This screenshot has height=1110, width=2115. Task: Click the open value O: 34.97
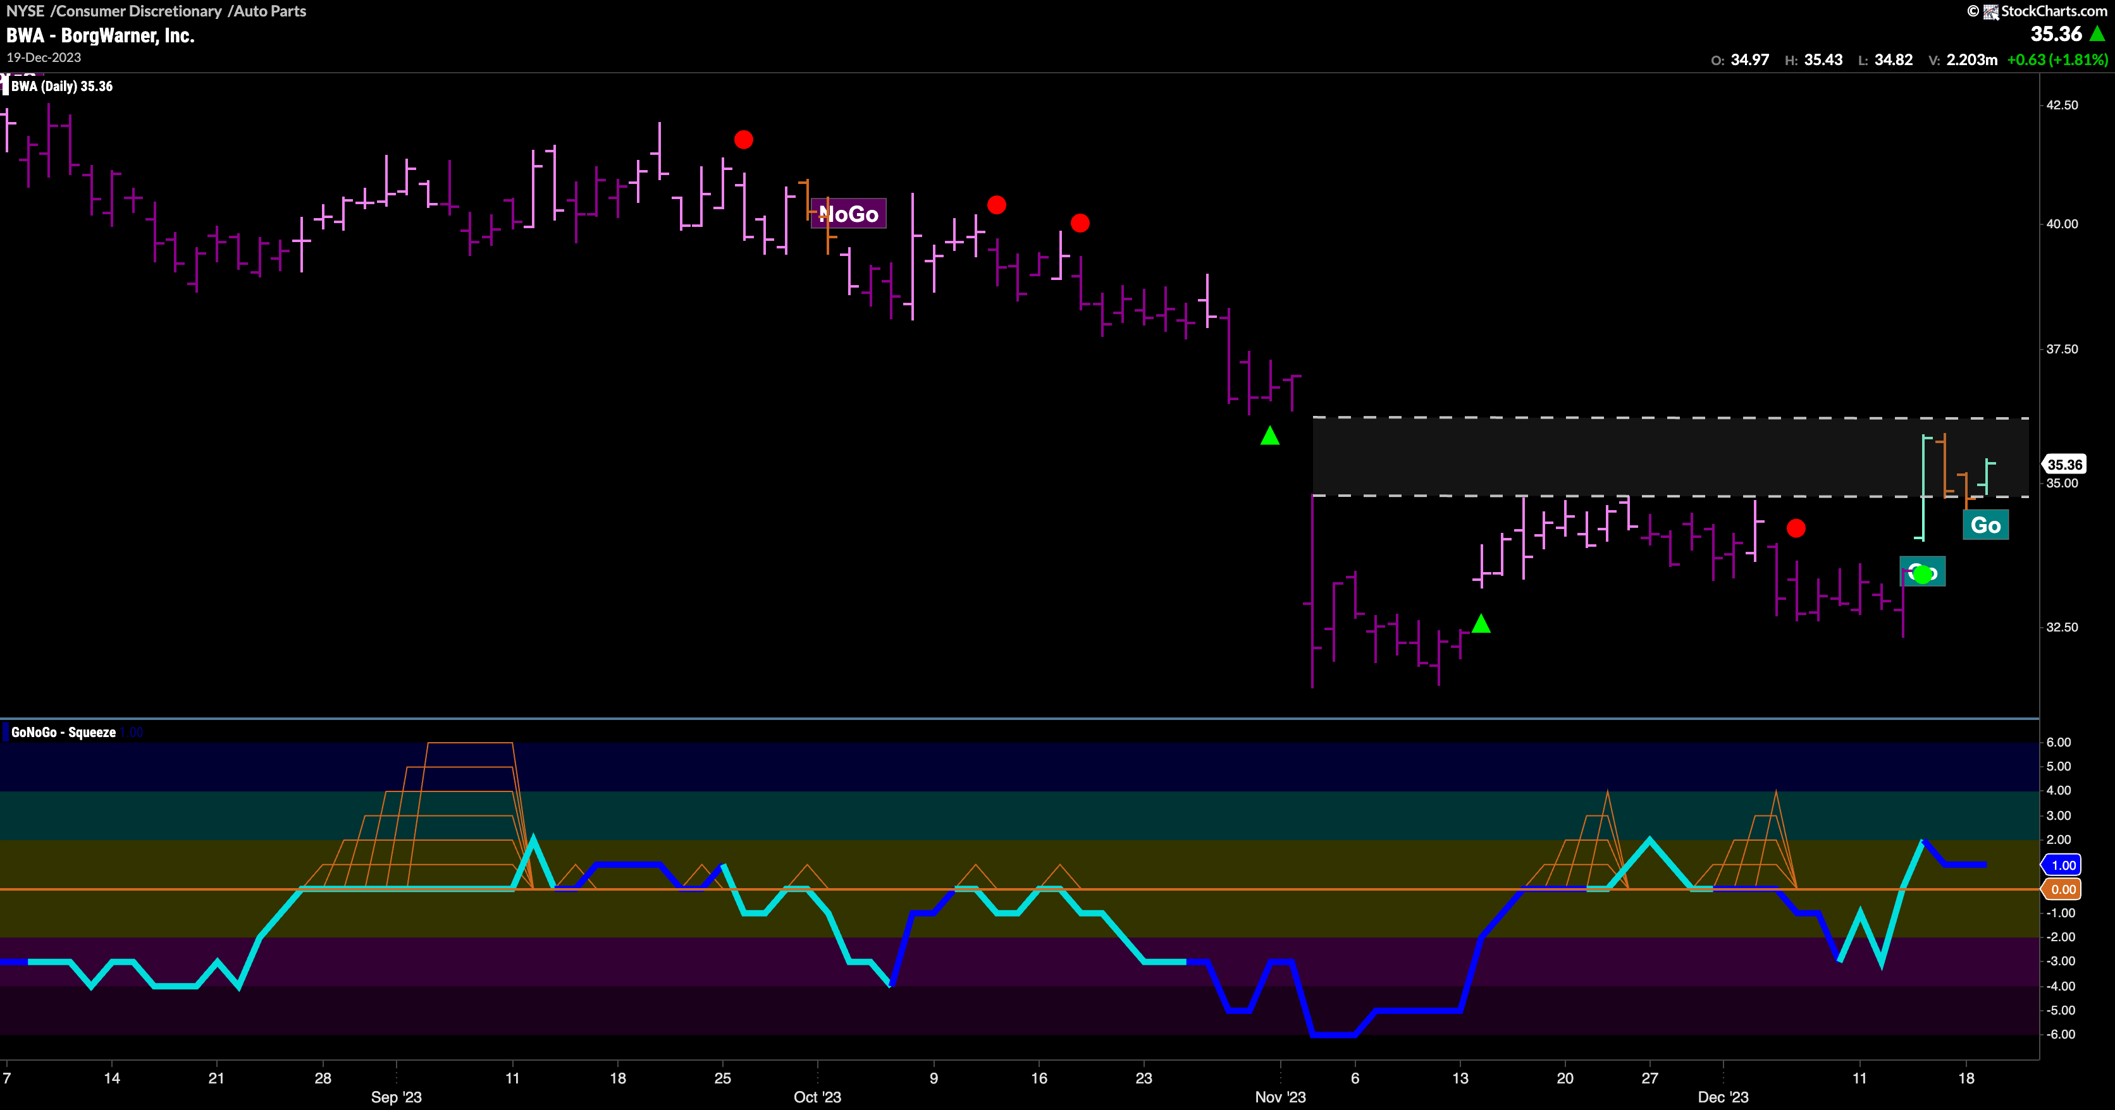(x=1739, y=60)
